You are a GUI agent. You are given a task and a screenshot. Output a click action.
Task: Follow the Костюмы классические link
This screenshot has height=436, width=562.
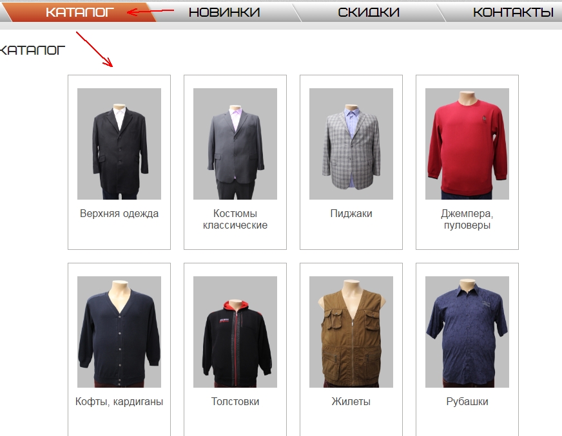(x=235, y=220)
